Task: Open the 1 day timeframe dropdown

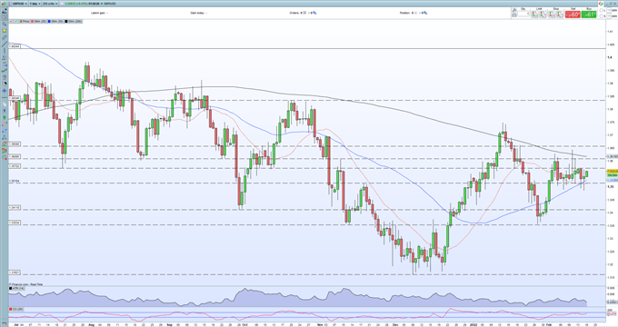Action: click(x=35, y=4)
